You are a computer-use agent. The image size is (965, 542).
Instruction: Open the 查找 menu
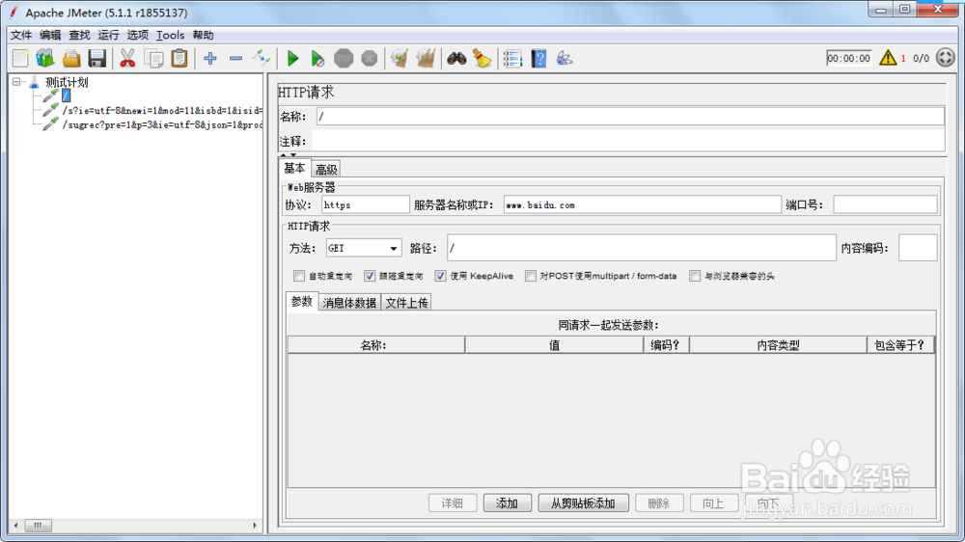point(79,35)
